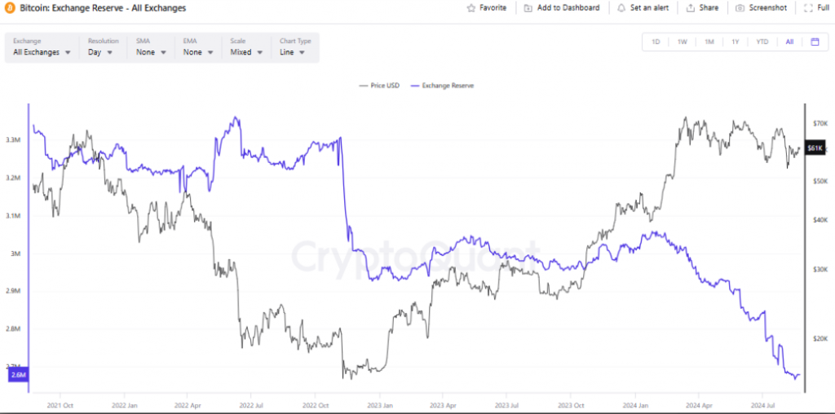Open the calendar date range picker
The width and height of the screenshot is (835, 414).
[815, 42]
